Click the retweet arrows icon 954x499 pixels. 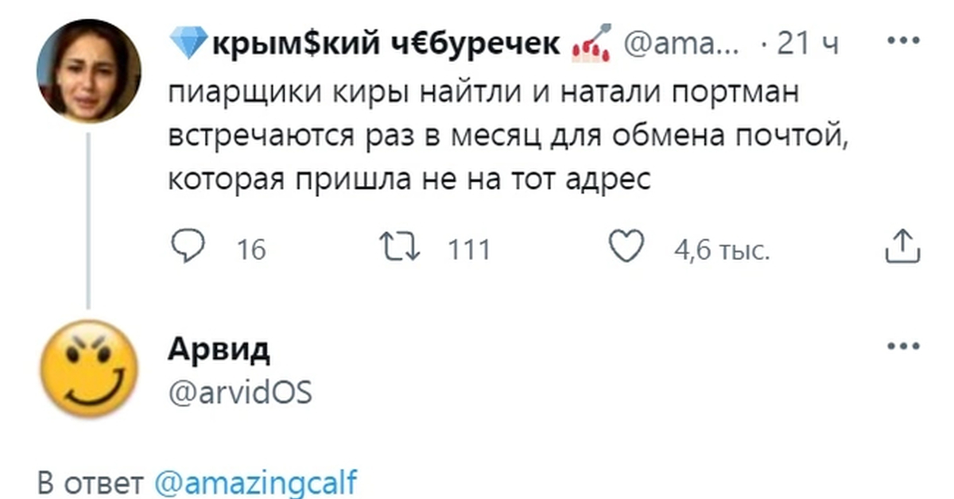[x=400, y=249]
